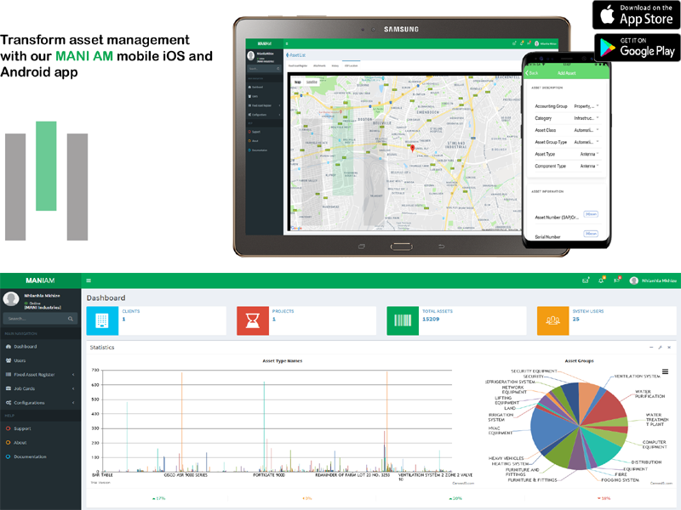681x510 pixels.
Task: Click the Clients building icon tile
Action: click(102, 320)
